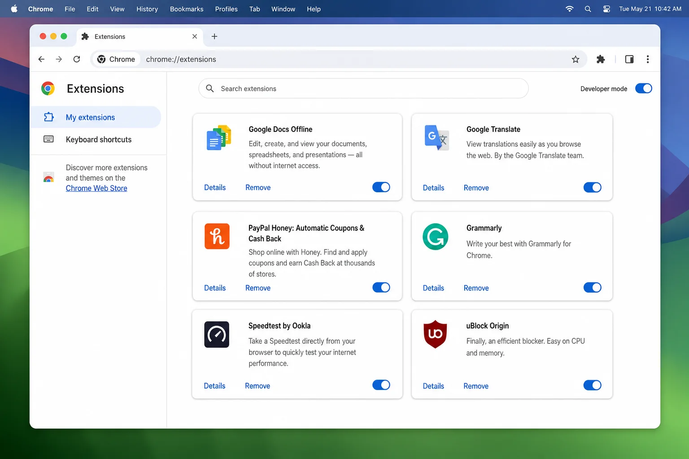The image size is (689, 459).
Task: Remove Grammarly extension
Action: click(x=476, y=288)
